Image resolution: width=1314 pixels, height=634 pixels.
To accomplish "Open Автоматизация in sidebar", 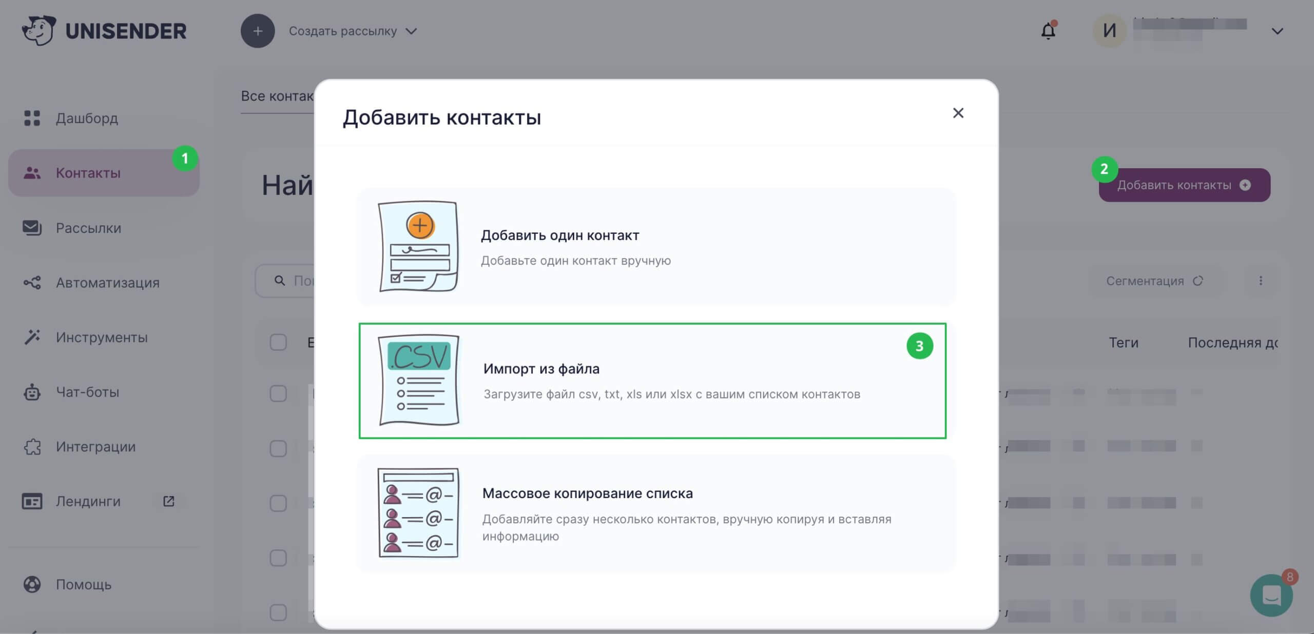I will click(104, 283).
